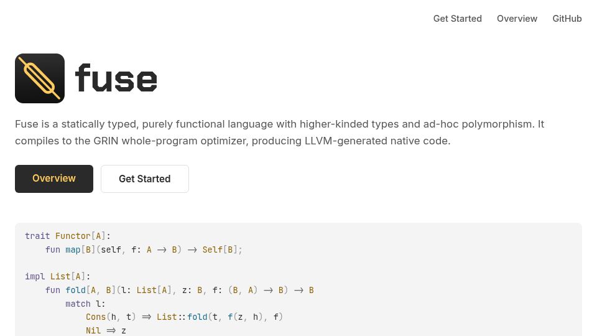Viewport: 597px width, 336px height.
Task: Click the "fun fold[A, B]" code line
Action: 179,290
